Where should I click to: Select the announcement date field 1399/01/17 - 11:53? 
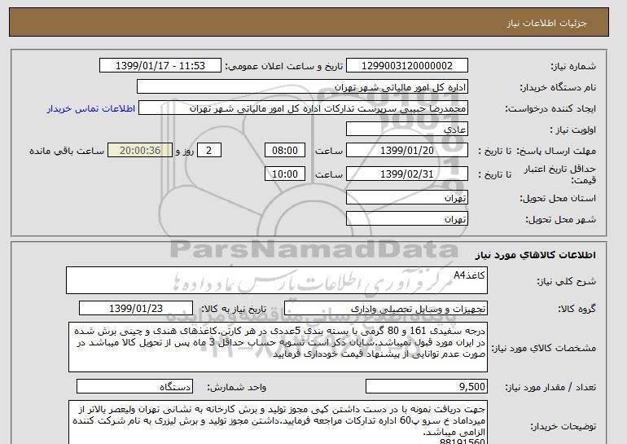(x=160, y=66)
